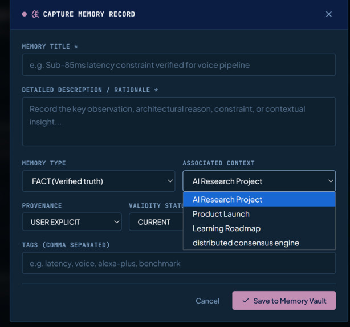This screenshot has width=350, height=327.
Task: Click the Memory Type chevron arrow
Action: click(x=170, y=181)
